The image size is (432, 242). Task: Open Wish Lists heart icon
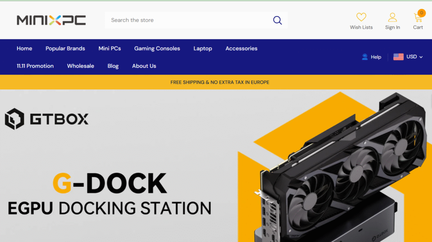[361, 17]
